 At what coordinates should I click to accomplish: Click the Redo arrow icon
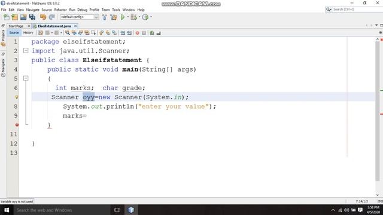pyautogui.click(x=51, y=17)
